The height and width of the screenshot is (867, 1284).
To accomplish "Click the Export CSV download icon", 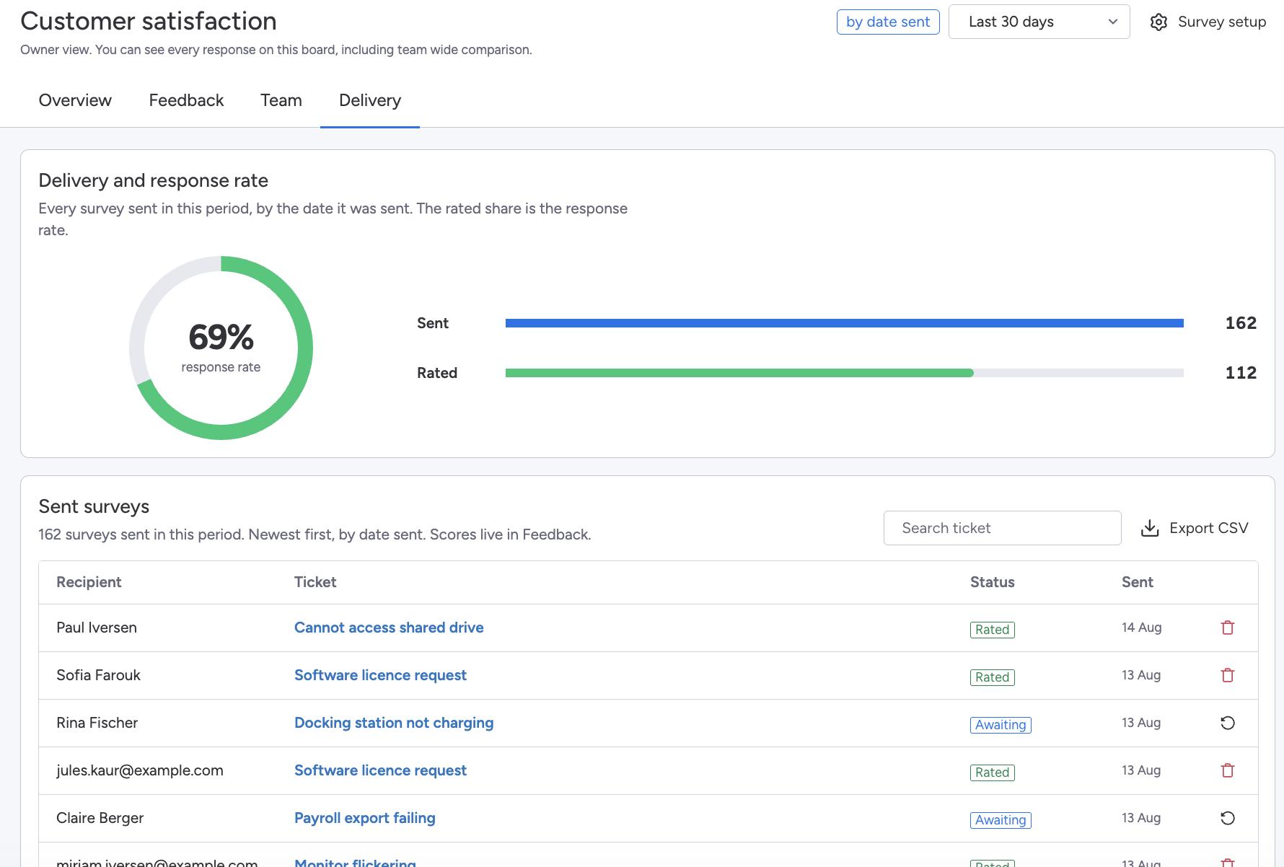I will pos(1150,528).
